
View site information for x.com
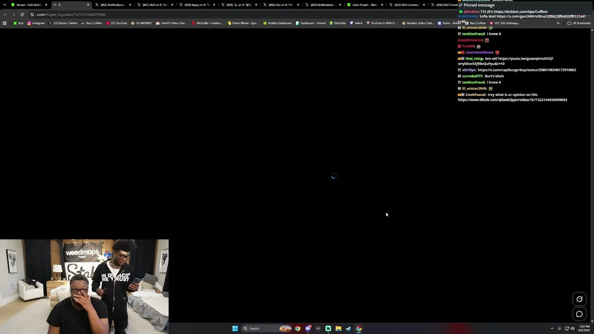pyautogui.click(x=32, y=14)
